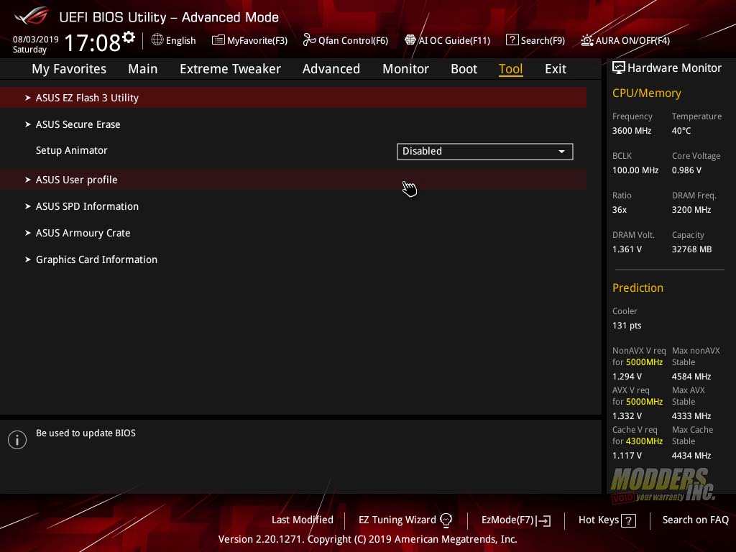Click the 1.294 V NonAVX voltage value

(627, 377)
